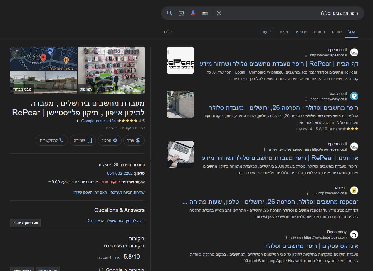This screenshot has width=373, height=271.
Task: Clear the search box with X
Action: [x=219, y=13]
